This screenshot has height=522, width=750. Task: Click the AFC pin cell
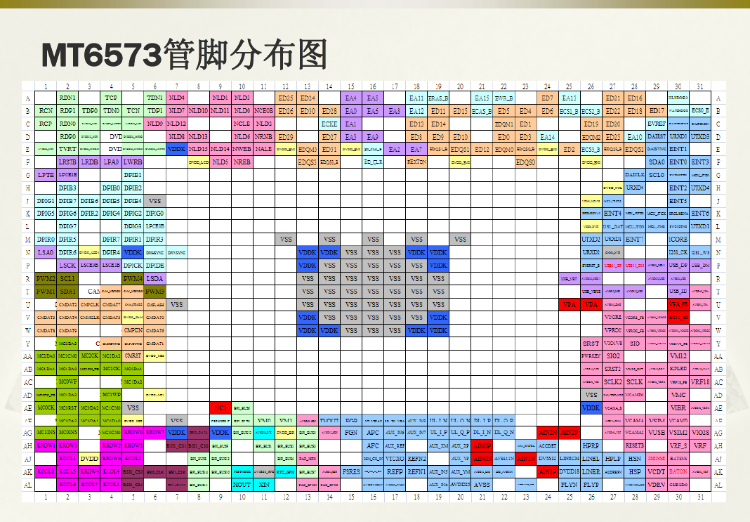coord(373,445)
